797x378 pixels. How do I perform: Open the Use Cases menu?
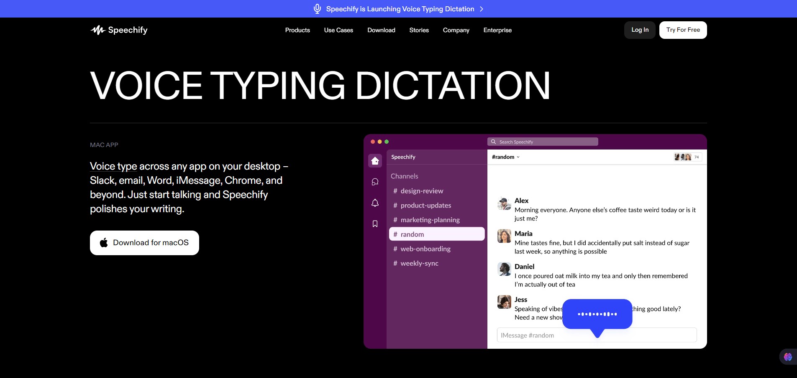pos(338,30)
